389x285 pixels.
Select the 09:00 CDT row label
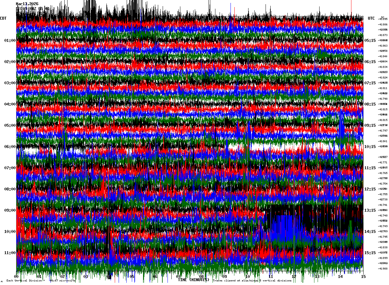tap(10, 210)
